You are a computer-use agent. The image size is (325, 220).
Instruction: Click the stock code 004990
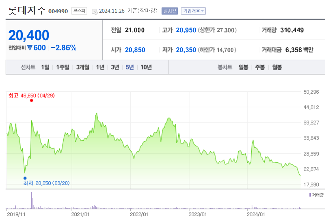click(58, 11)
